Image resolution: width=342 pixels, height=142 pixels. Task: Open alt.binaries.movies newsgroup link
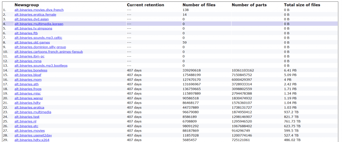[x=30, y=131]
